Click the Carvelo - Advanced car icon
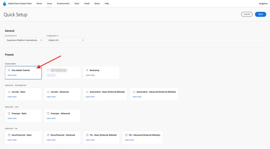 pyautogui.click(x=48, y=92)
